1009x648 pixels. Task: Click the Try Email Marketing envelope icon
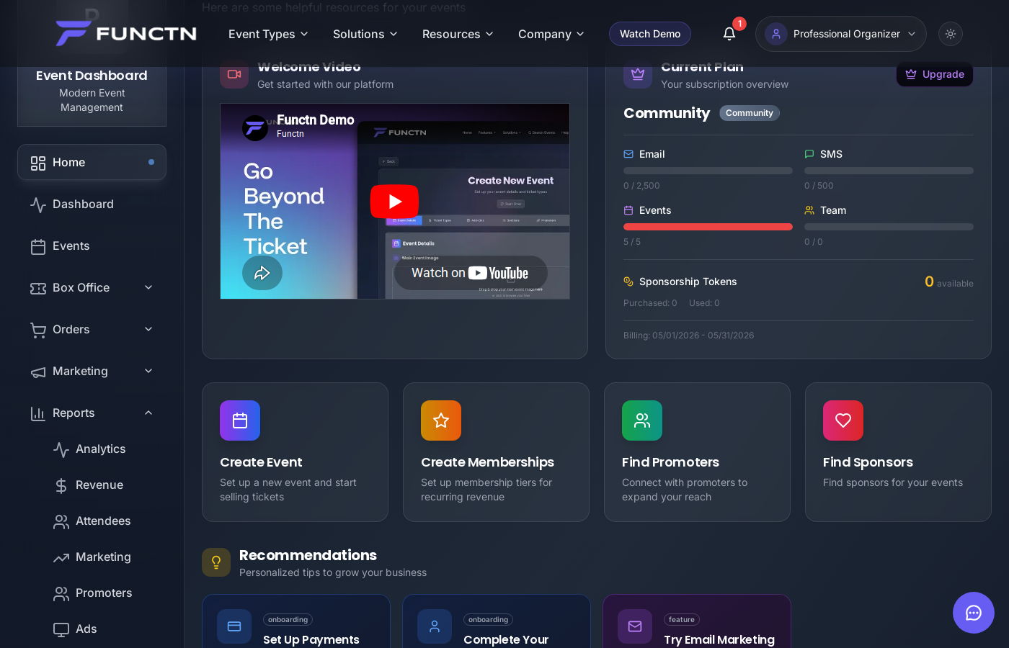tap(635, 626)
